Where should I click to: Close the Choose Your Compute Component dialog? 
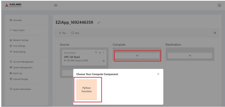(x=158, y=74)
